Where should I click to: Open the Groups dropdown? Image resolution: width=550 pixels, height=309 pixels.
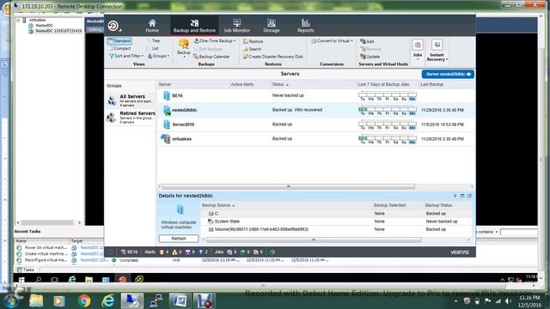158,56
